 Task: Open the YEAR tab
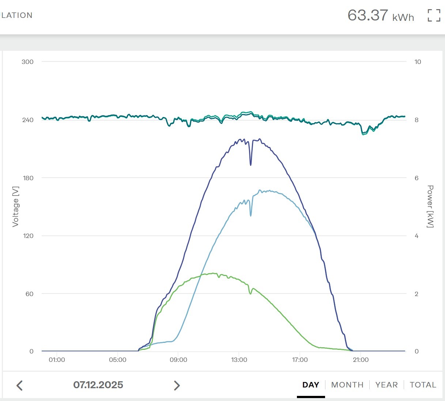(x=386, y=385)
